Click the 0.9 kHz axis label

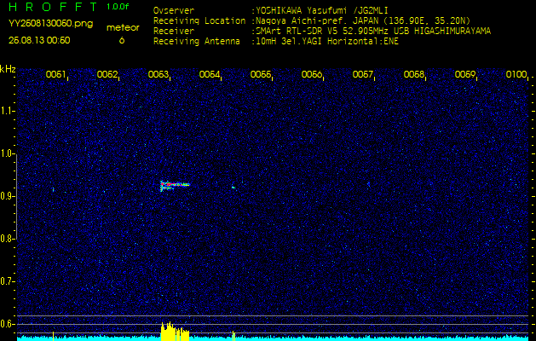7,196
